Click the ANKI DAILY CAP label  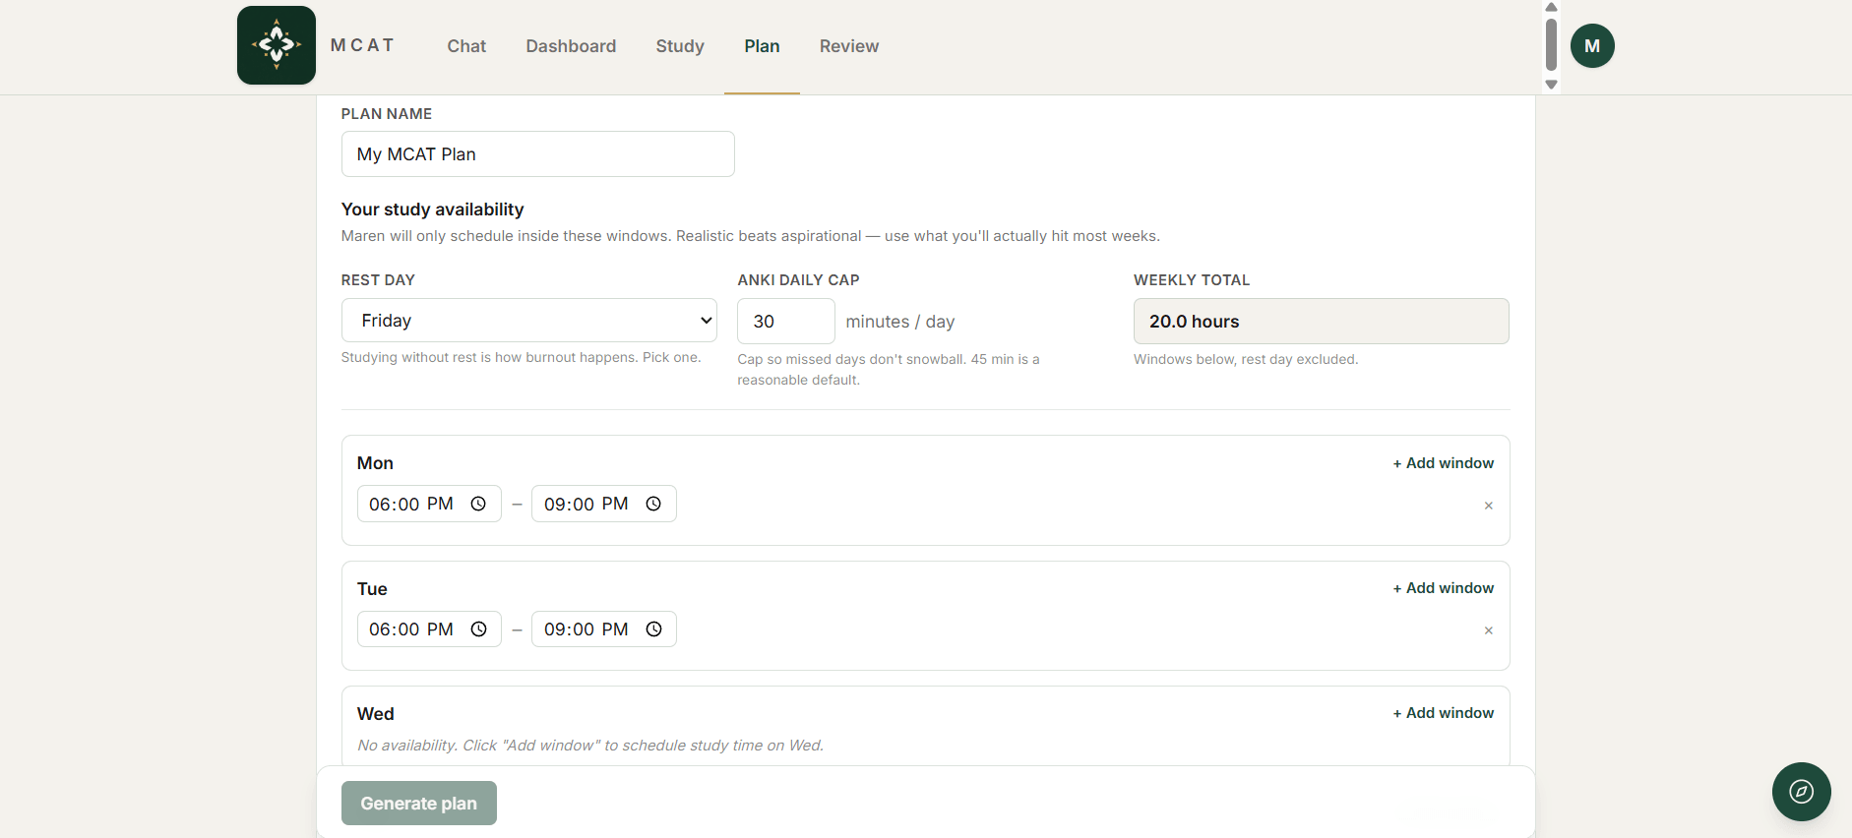pyautogui.click(x=798, y=280)
